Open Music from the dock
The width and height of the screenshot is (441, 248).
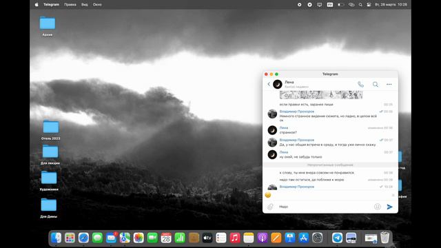pyautogui.click(x=235, y=238)
